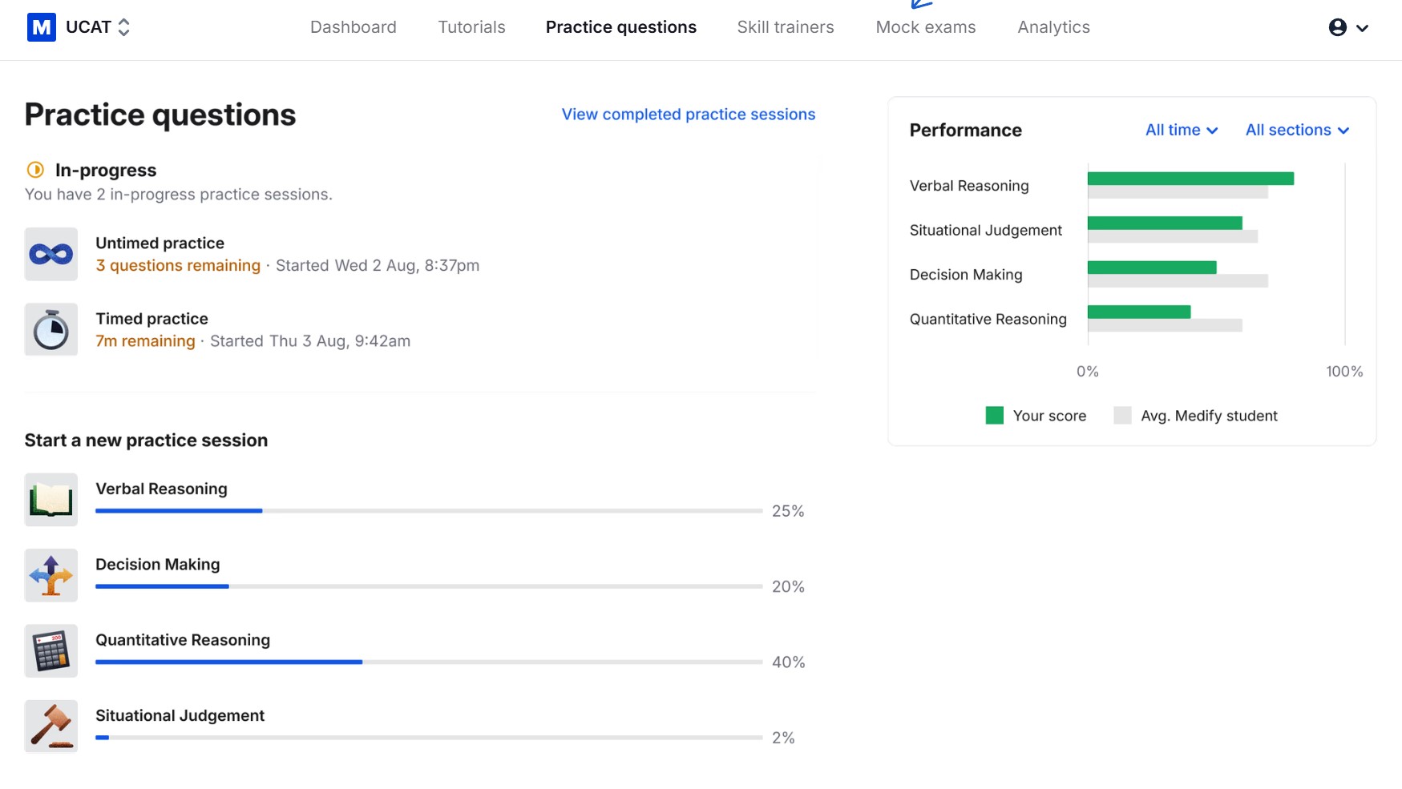This screenshot has height=789, width=1402.
Task: Resume the session with 3 questions remaining
Action: coord(178,265)
